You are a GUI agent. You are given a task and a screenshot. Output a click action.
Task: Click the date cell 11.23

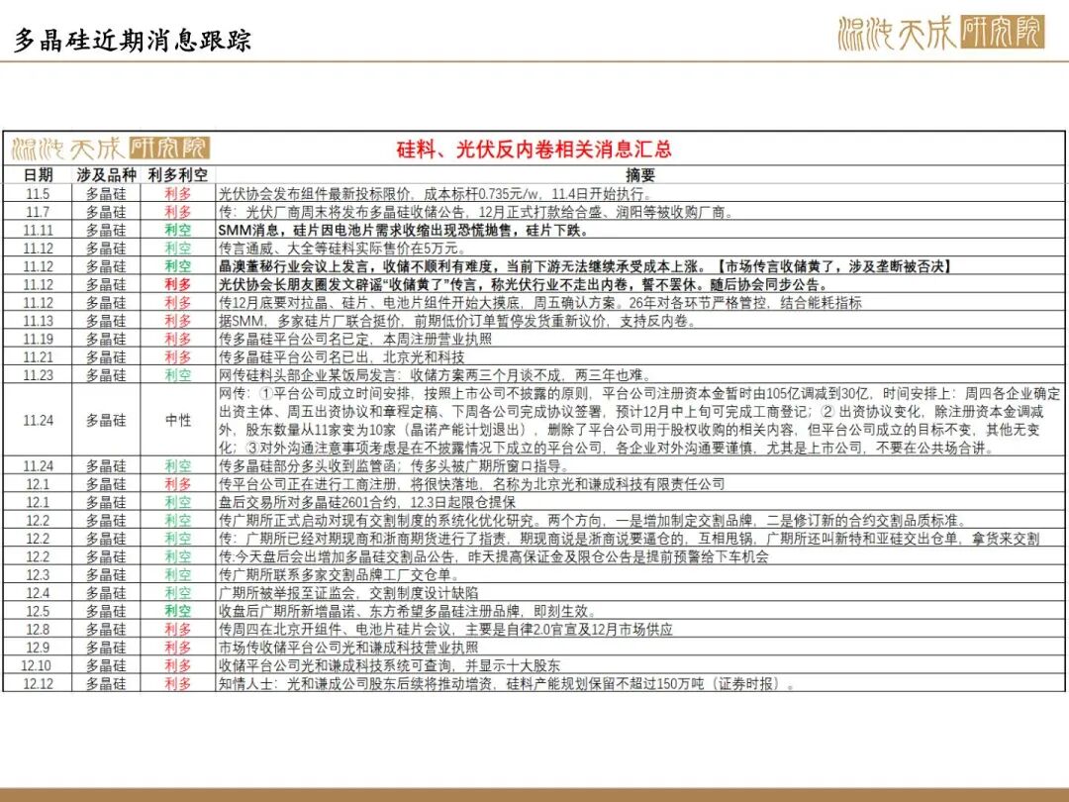pyautogui.click(x=39, y=375)
